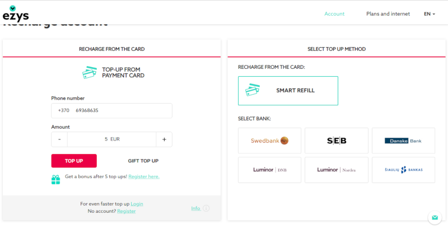The image size is (448, 229).
Task: Pick Luminor Nordea bank
Action: click(337, 170)
